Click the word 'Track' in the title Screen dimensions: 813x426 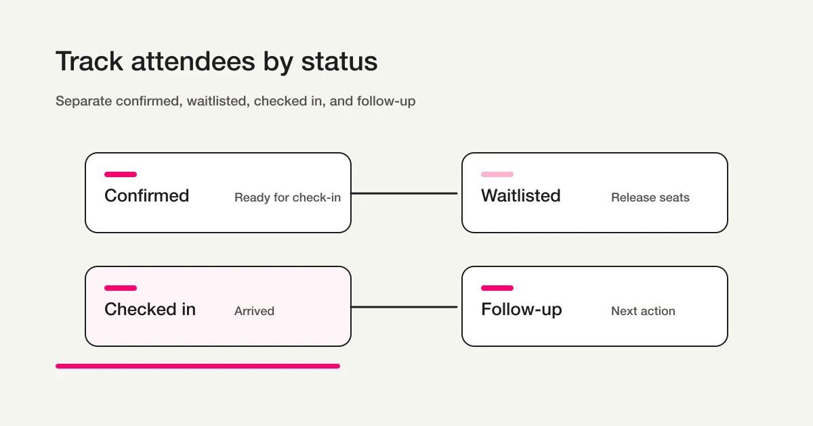[89, 62]
